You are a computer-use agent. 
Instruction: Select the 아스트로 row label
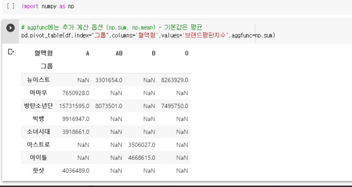(38, 144)
